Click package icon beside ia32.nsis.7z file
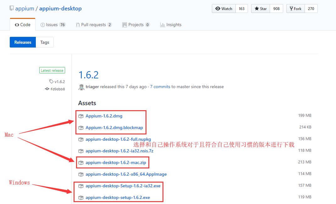 pos(81,151)
